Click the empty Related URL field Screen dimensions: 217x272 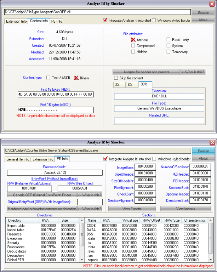(x=159, y=121)
